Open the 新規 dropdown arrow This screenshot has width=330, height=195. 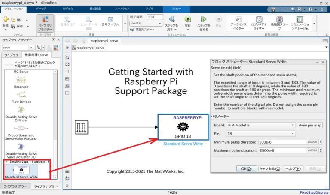coord(6,30)
